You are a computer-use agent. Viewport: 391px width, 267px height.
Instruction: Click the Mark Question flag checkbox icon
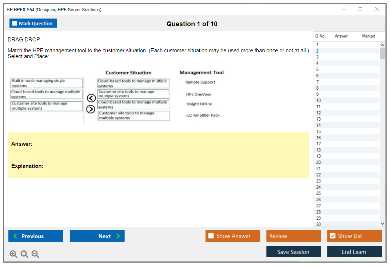tap(15, 23)
